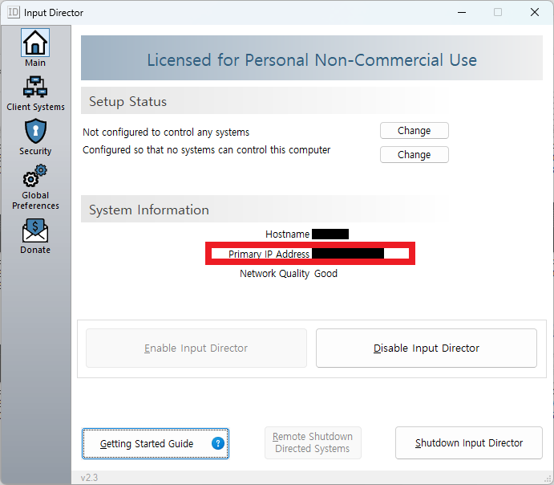Change the 'no systems can control' setting

[414, 155]
